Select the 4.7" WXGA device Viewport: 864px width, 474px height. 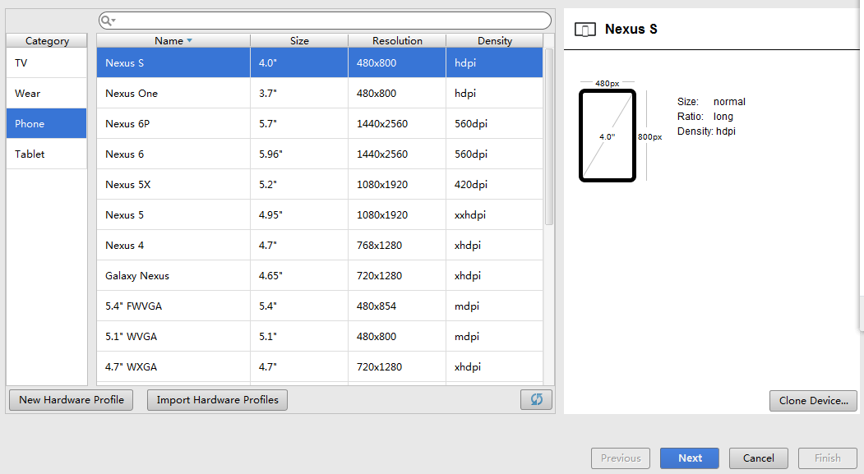[320, 366]
